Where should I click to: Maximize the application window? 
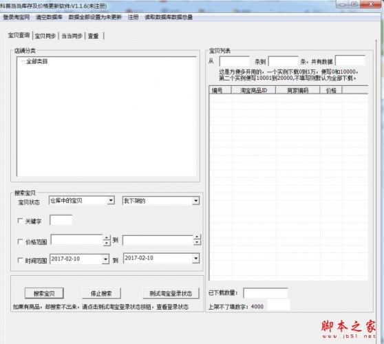pyautogui.click(x=354, y=4)
